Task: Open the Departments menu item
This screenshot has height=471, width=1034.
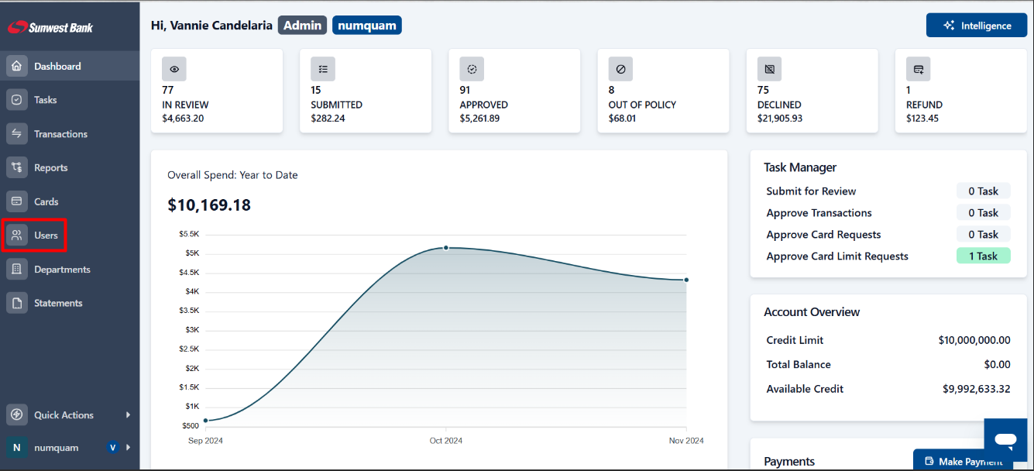Action: tap(70, 270)
